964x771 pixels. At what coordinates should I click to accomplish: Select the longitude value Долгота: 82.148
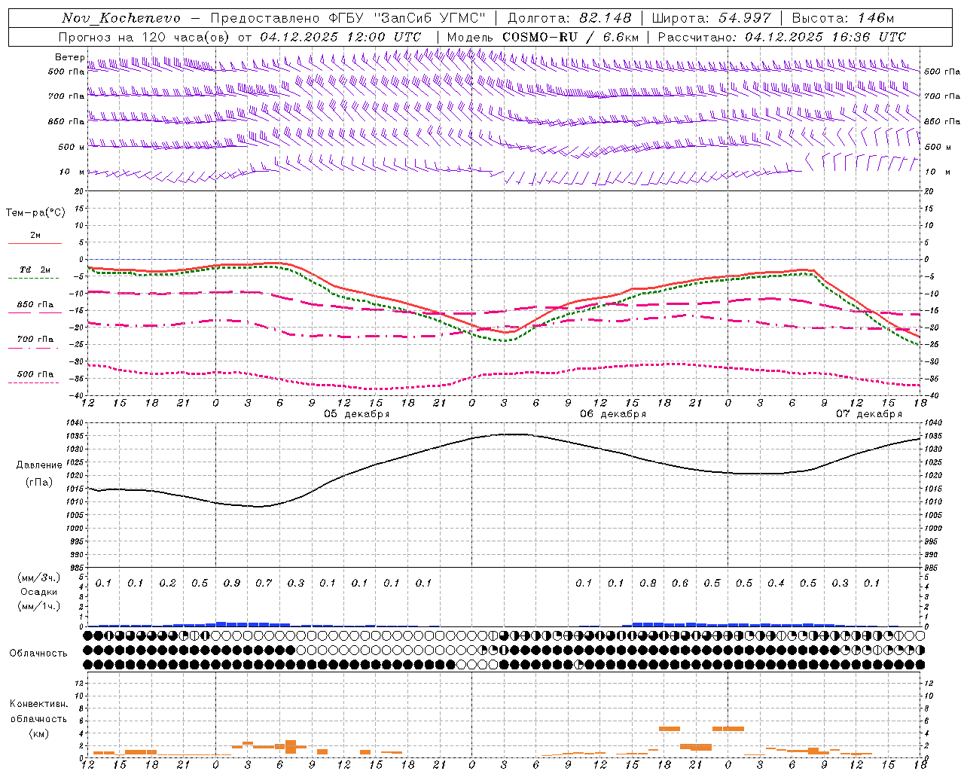coord(569,18)
